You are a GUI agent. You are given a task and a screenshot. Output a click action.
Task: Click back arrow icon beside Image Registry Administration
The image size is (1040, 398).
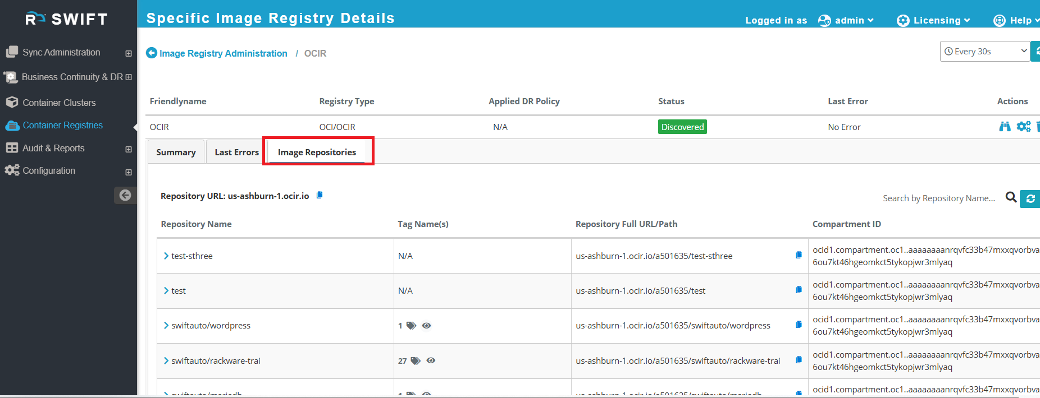click(x=152, y=53)
